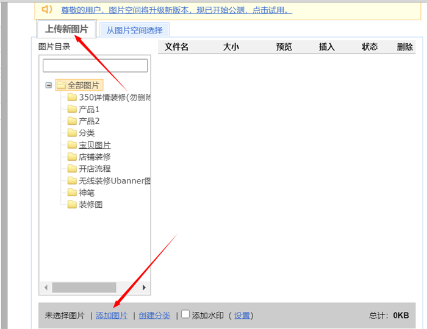This screenshot has width=427, height=329.
Task: Click the 产品2 folder icon
Action: (72, 121)
